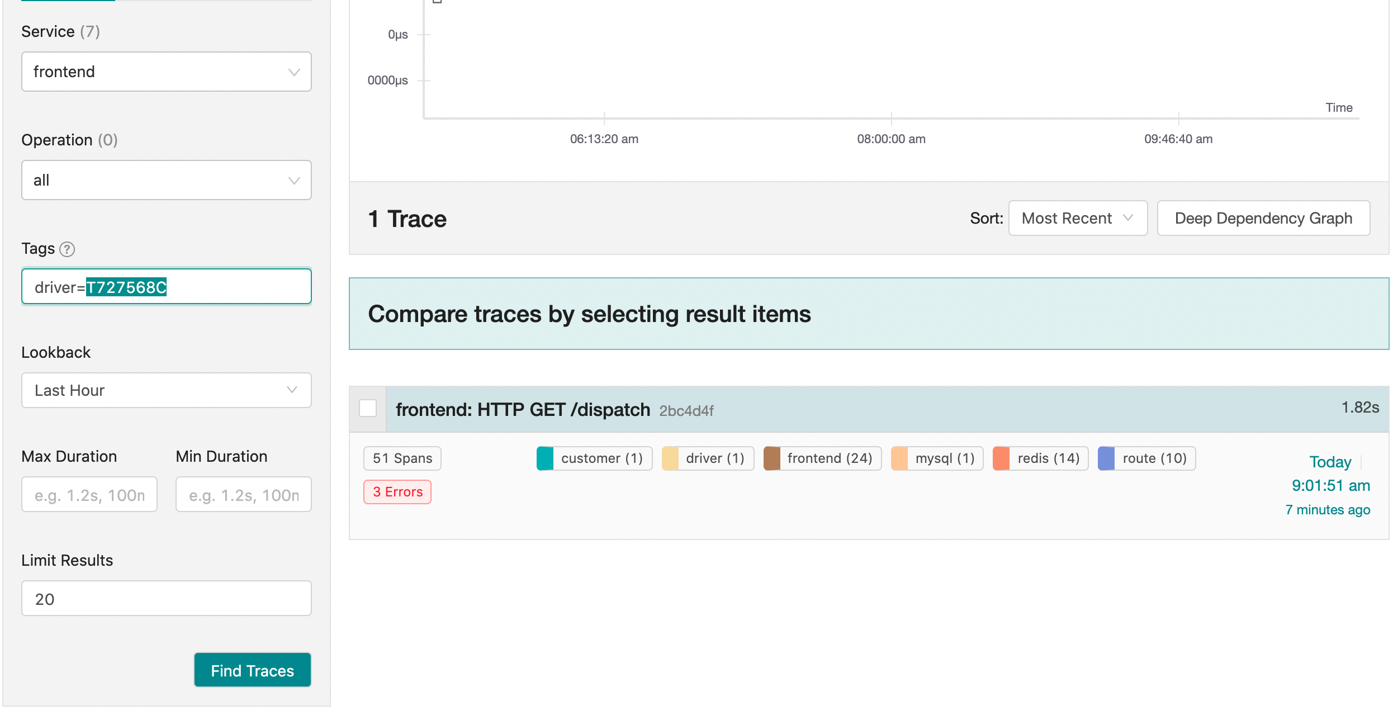Open the frontend HTTP GET /dispatch trace
1393x710 pixels.
tap(523, 410)
